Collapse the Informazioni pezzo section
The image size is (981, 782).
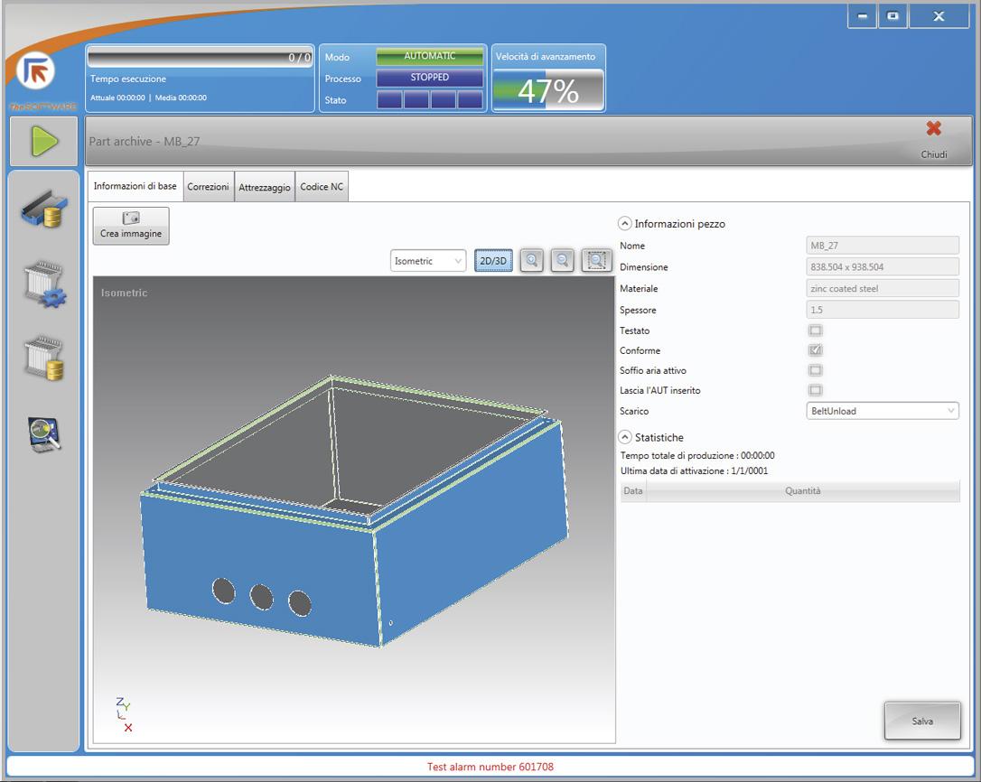coord(624,224)
